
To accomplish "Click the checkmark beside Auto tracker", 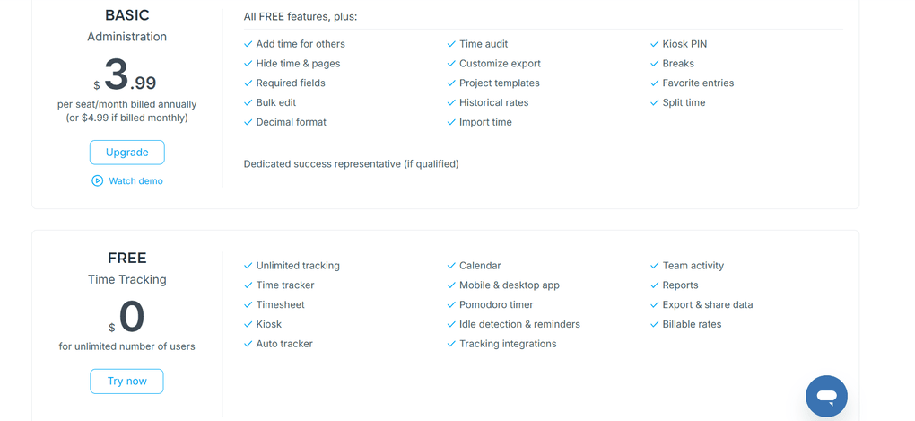I will tap(248, 345).
